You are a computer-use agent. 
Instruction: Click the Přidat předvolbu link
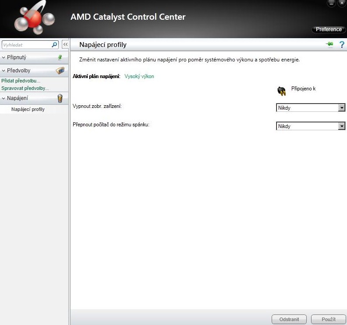(x=21, y=81)
